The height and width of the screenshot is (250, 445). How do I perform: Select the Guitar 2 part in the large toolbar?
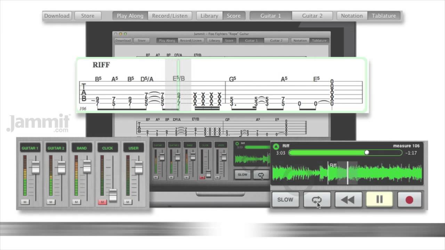pyautogui.click(x=312, y=16)
